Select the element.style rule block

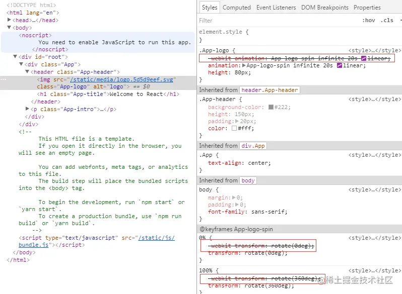[299, 36]
